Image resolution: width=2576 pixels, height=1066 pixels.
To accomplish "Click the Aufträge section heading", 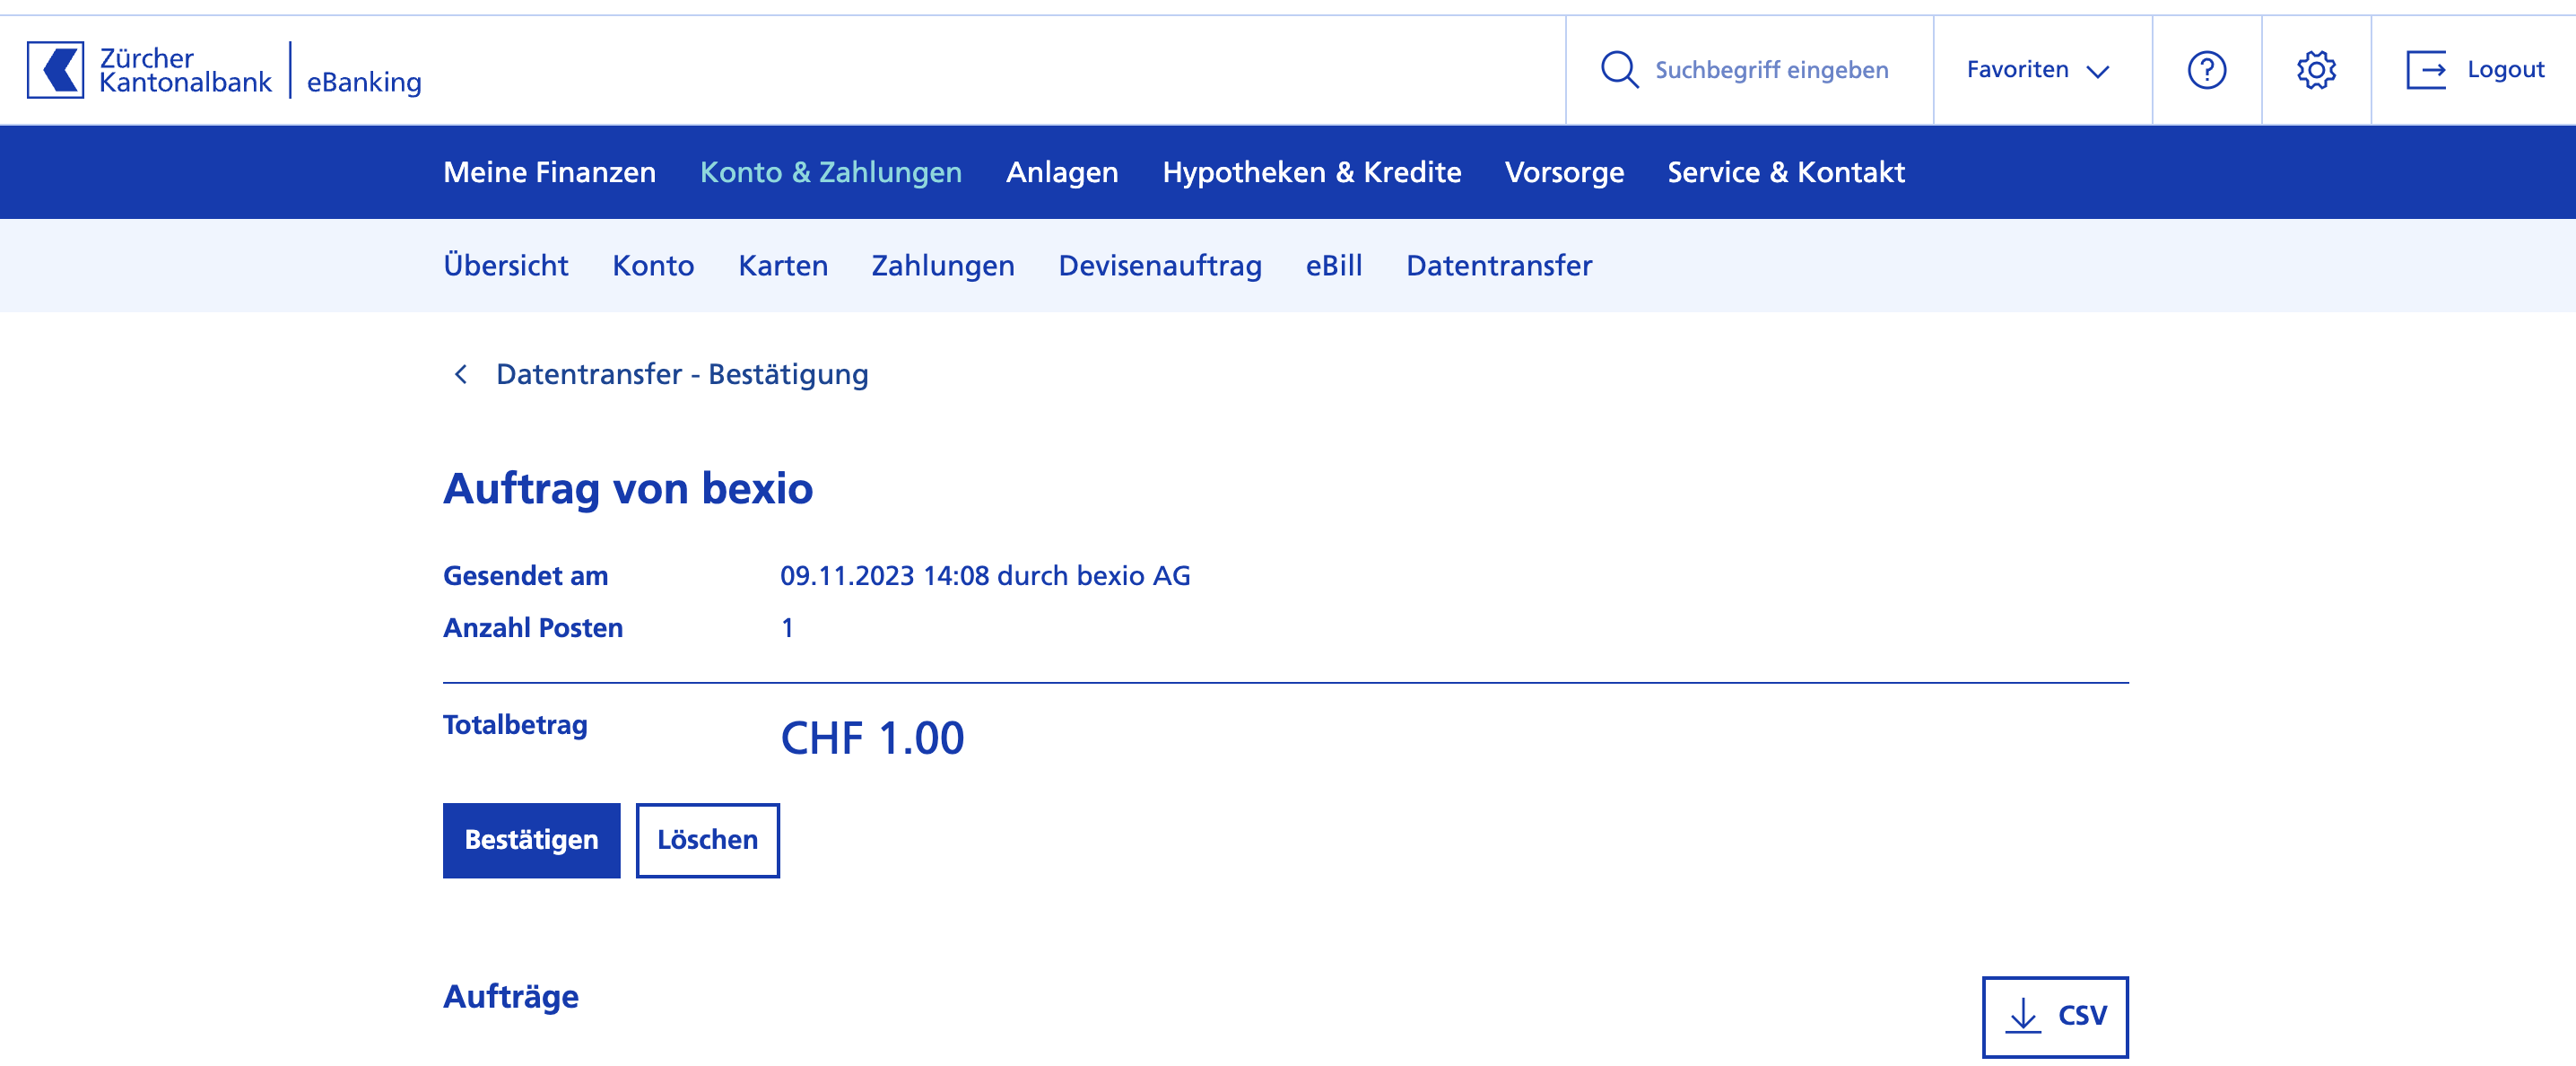I will click(x=510, y=997).
